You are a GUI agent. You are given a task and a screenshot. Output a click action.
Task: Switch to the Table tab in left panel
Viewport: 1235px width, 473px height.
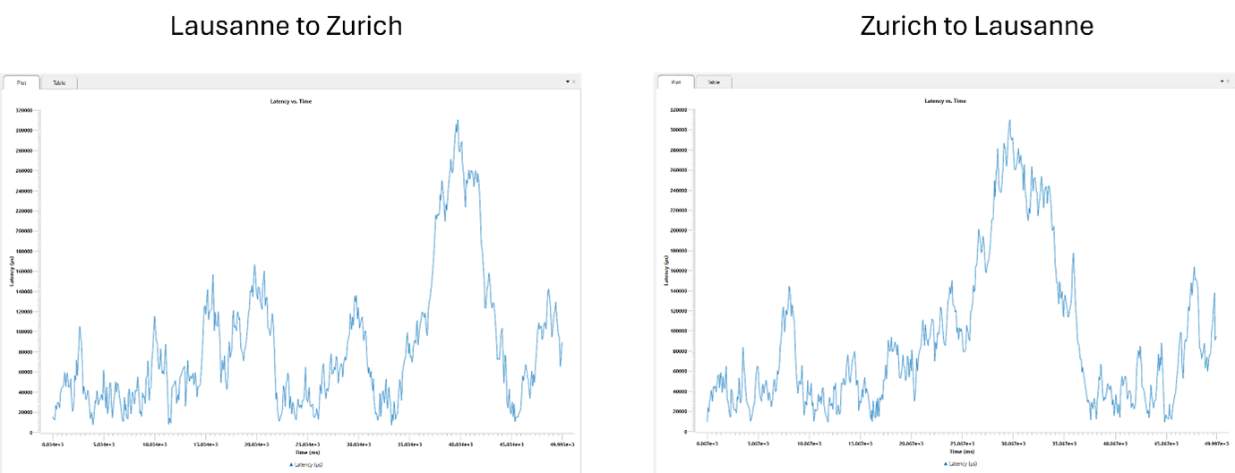click(x=59, y=82)
